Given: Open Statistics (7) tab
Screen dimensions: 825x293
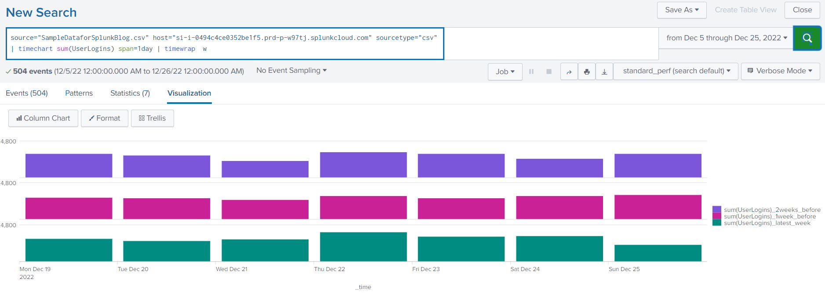Looking at the screenshot, I should click(x=130, y=93).
